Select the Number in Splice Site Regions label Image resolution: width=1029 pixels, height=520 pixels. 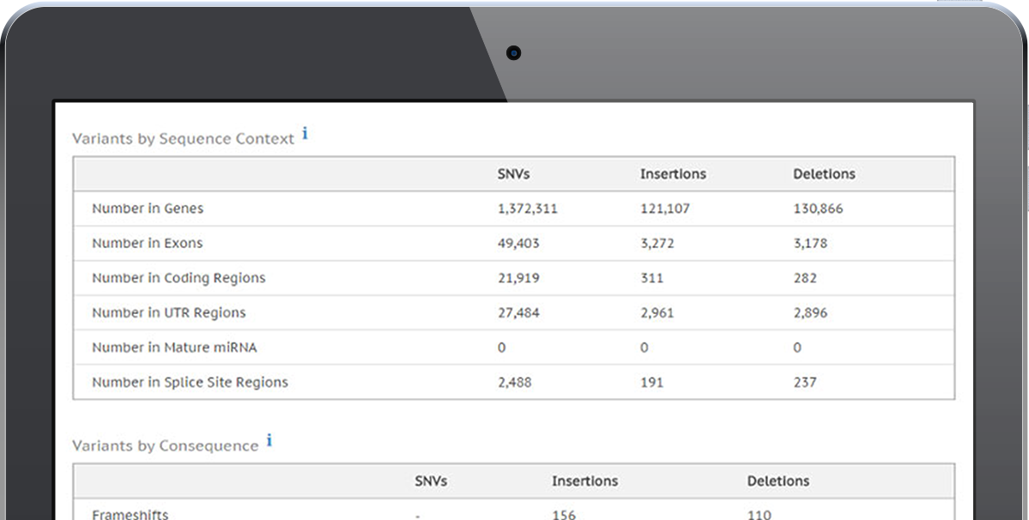[x=190, y=383]
